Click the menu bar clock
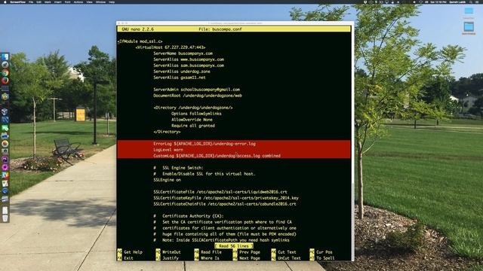Image resolution: width=483 pixels, height=271 pixels. pyautogui.click(x=438, y=2)
